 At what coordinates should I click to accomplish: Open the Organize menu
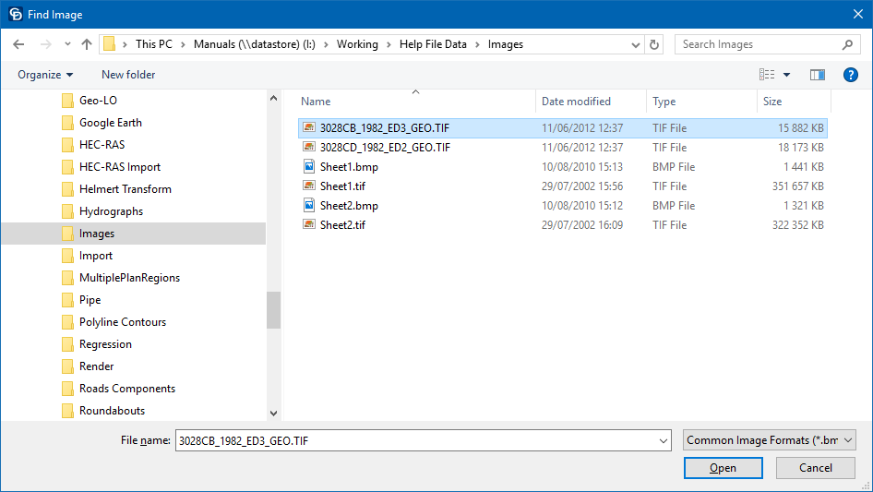coord(45,75)
